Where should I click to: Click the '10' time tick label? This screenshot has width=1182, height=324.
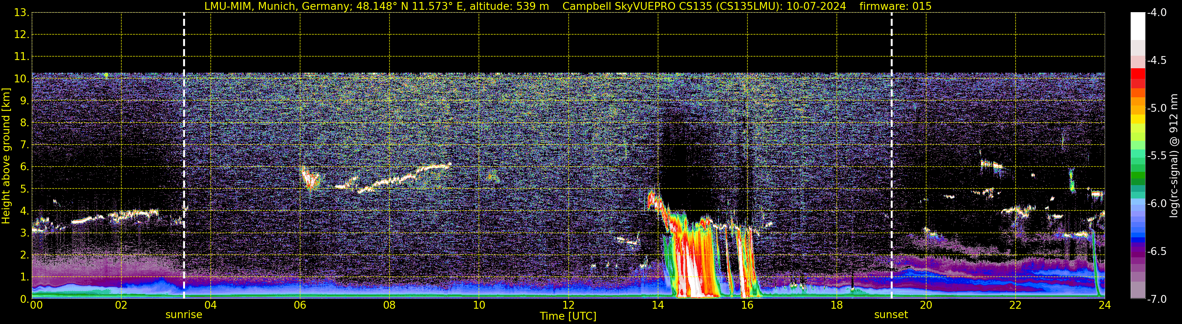(x=479, y=305)
